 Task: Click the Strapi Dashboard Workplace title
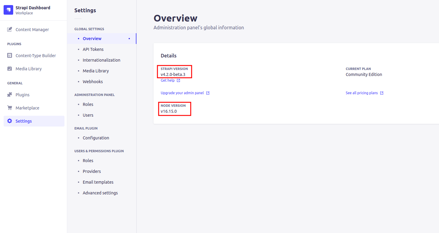(x=33, y=10)
